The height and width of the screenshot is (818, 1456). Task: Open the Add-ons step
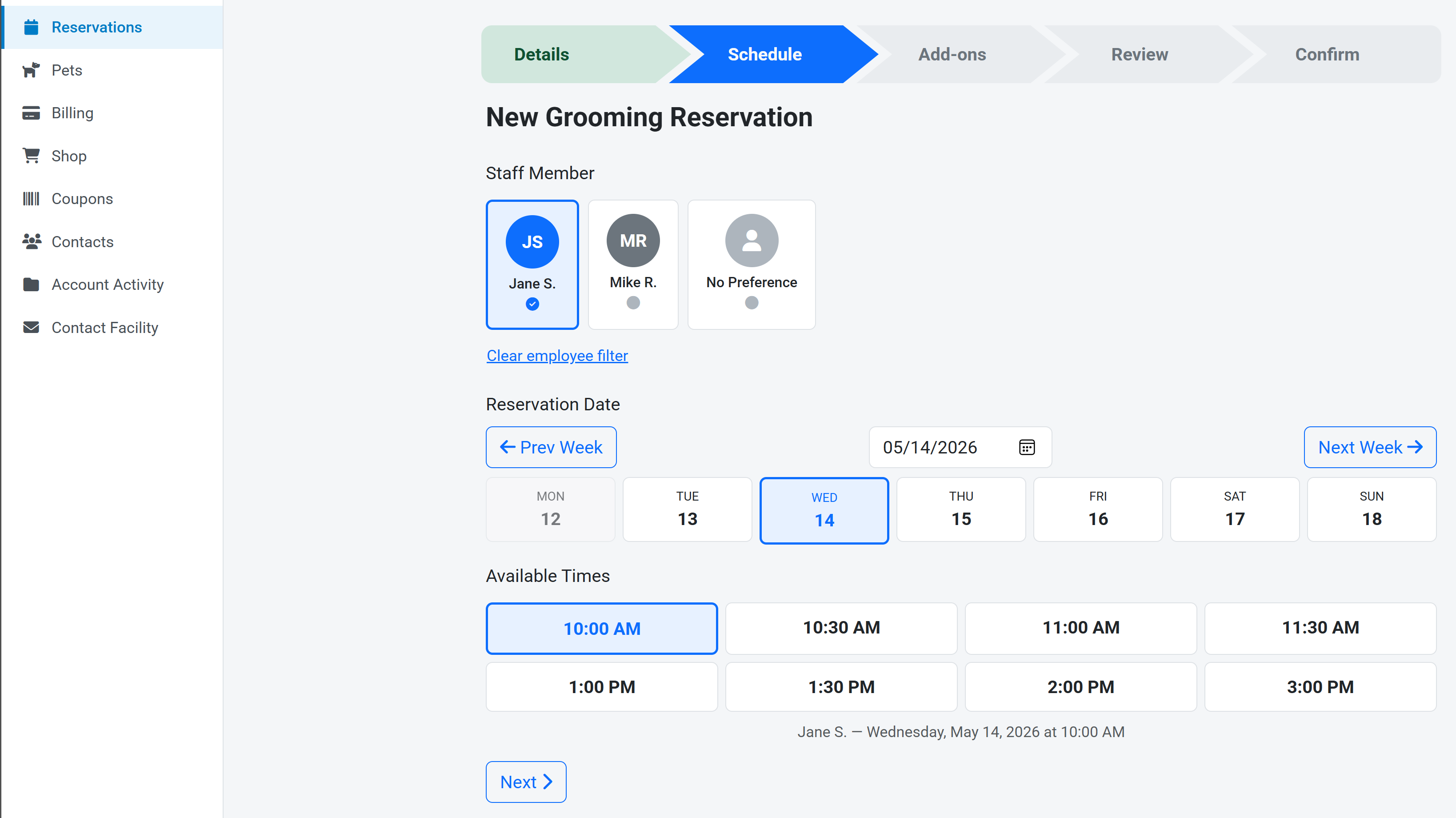[952, 54]
